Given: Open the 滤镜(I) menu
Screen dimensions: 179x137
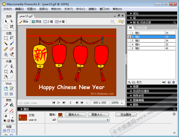Looking at the screenshot, I should (x=92, y=9).
